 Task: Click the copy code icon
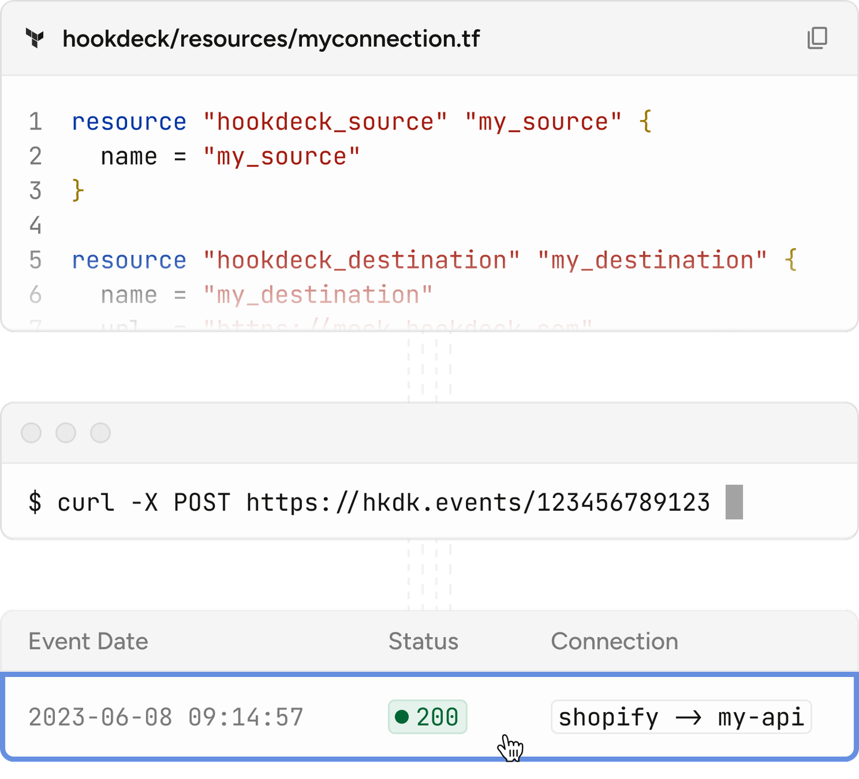[817, 38]
